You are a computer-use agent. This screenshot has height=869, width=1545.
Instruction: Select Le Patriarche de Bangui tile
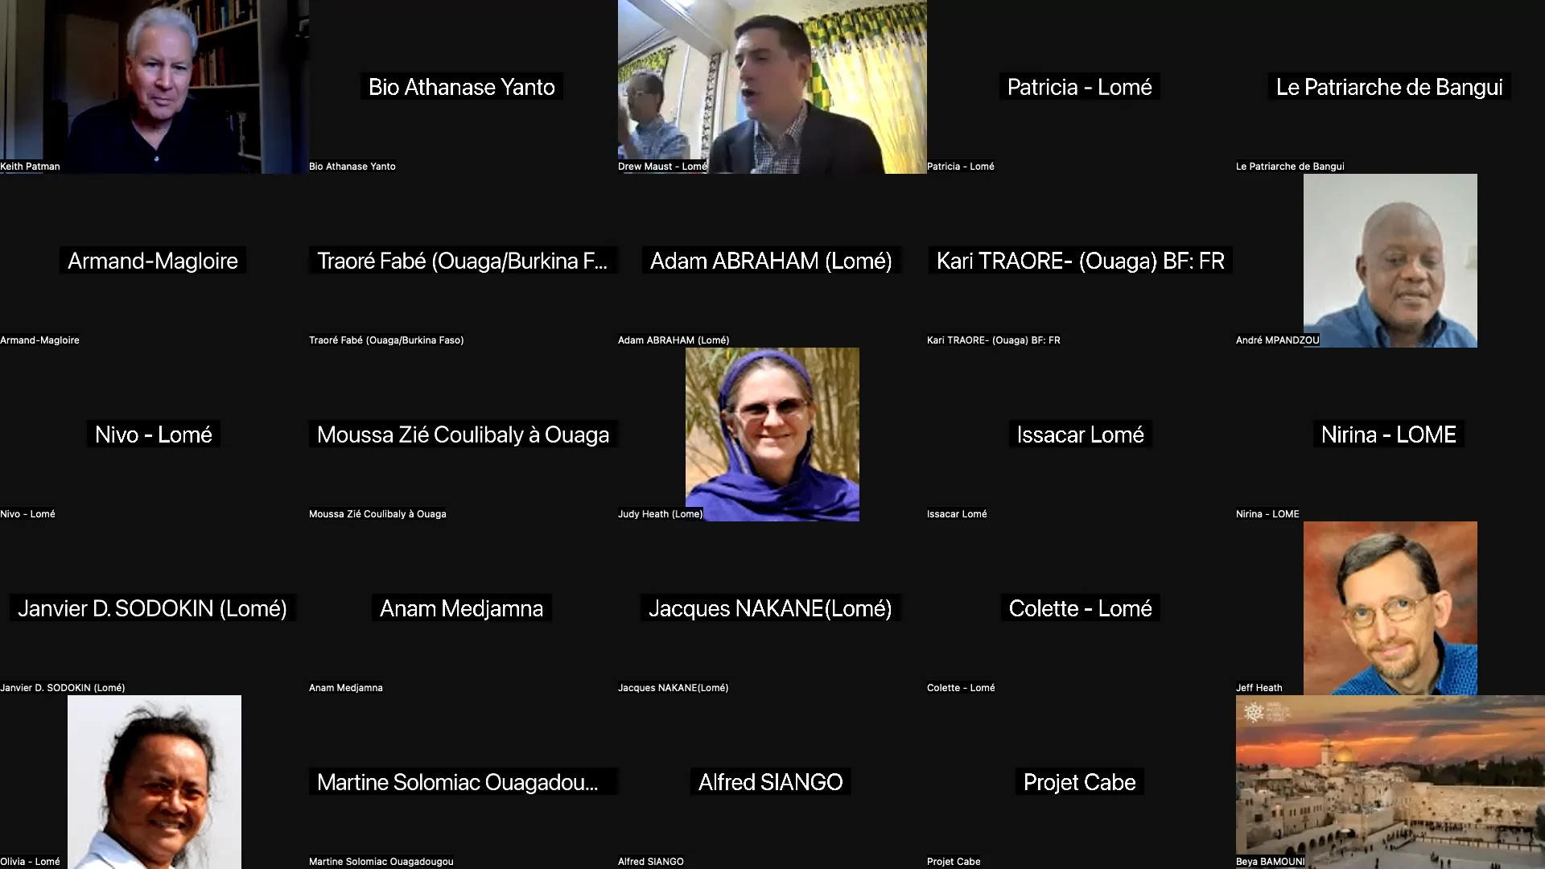[1390, 87]
